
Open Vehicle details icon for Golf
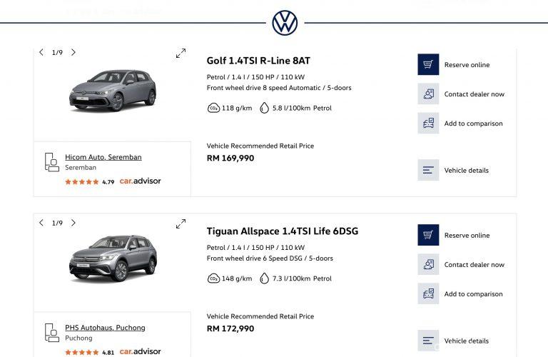tap(428, 170)
